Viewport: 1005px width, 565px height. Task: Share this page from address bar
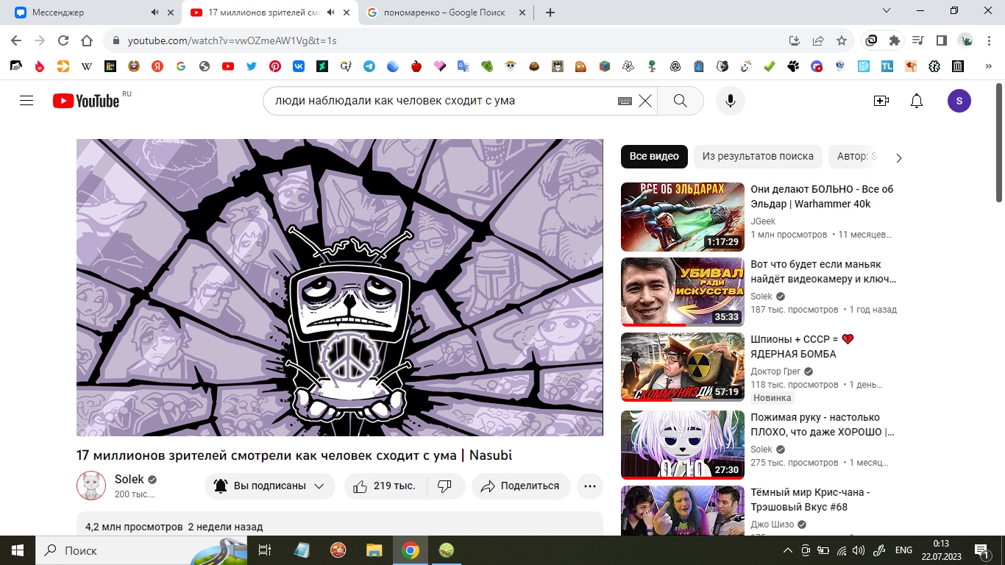[x=818, y=40]
